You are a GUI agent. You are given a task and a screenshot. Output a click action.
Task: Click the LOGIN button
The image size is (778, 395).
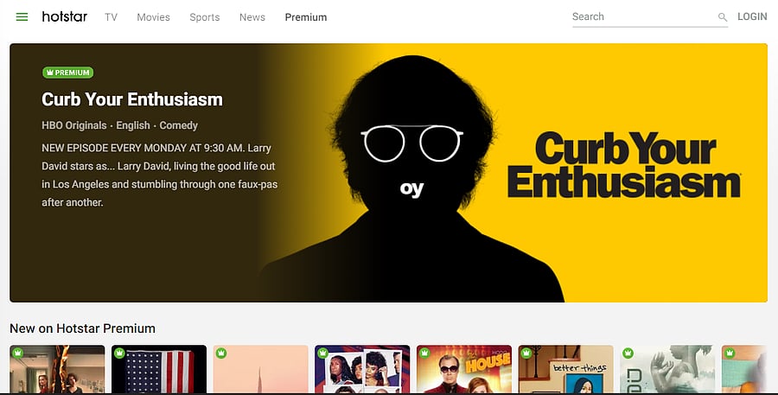(x=752, y=16)
